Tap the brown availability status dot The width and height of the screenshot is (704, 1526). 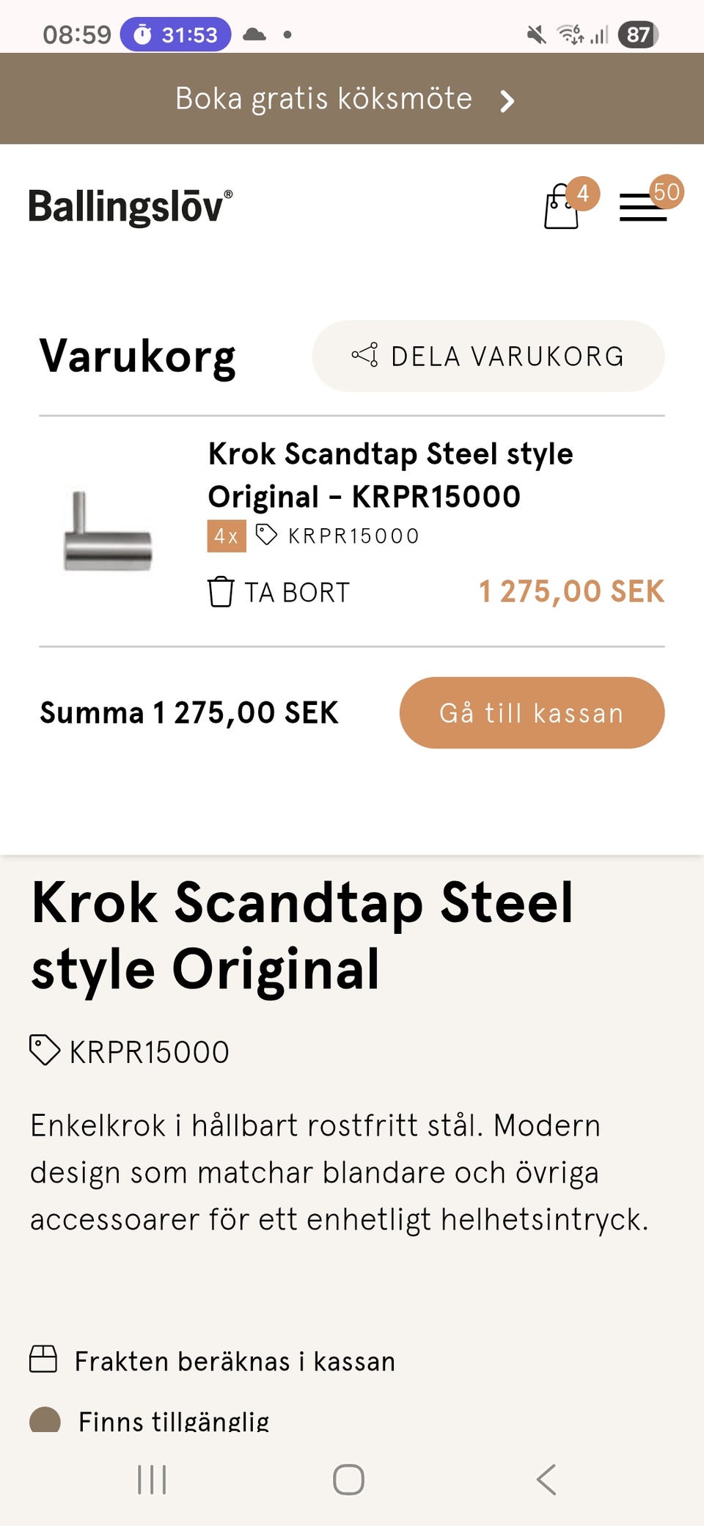[x=45, y=1419]
